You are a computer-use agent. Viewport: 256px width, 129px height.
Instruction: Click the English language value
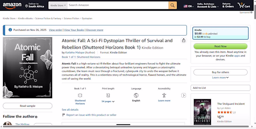click(x=136, y=101)
